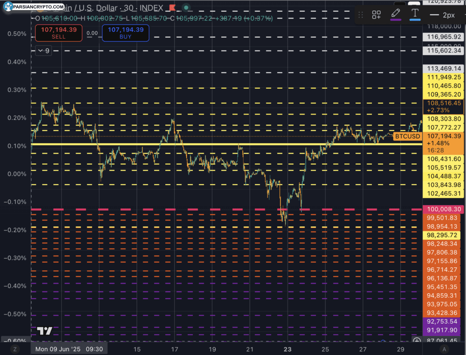The image size is (466, 355).
Task: Click the 97,806.38 price label
Action: point(441,252)
